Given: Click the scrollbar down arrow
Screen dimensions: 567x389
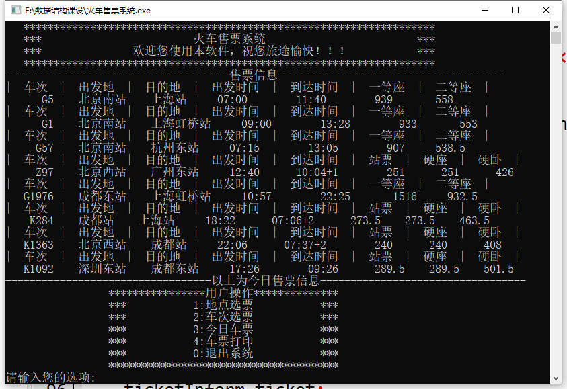Looking at the screenshot, I should [x=556, y=378].
